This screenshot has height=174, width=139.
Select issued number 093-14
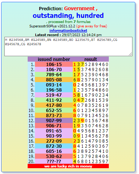tap(54, 85)
